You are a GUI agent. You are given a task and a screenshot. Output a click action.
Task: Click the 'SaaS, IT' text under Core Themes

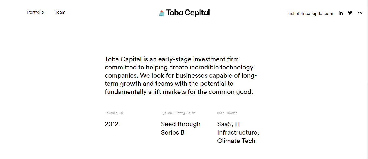pos(229,124)
